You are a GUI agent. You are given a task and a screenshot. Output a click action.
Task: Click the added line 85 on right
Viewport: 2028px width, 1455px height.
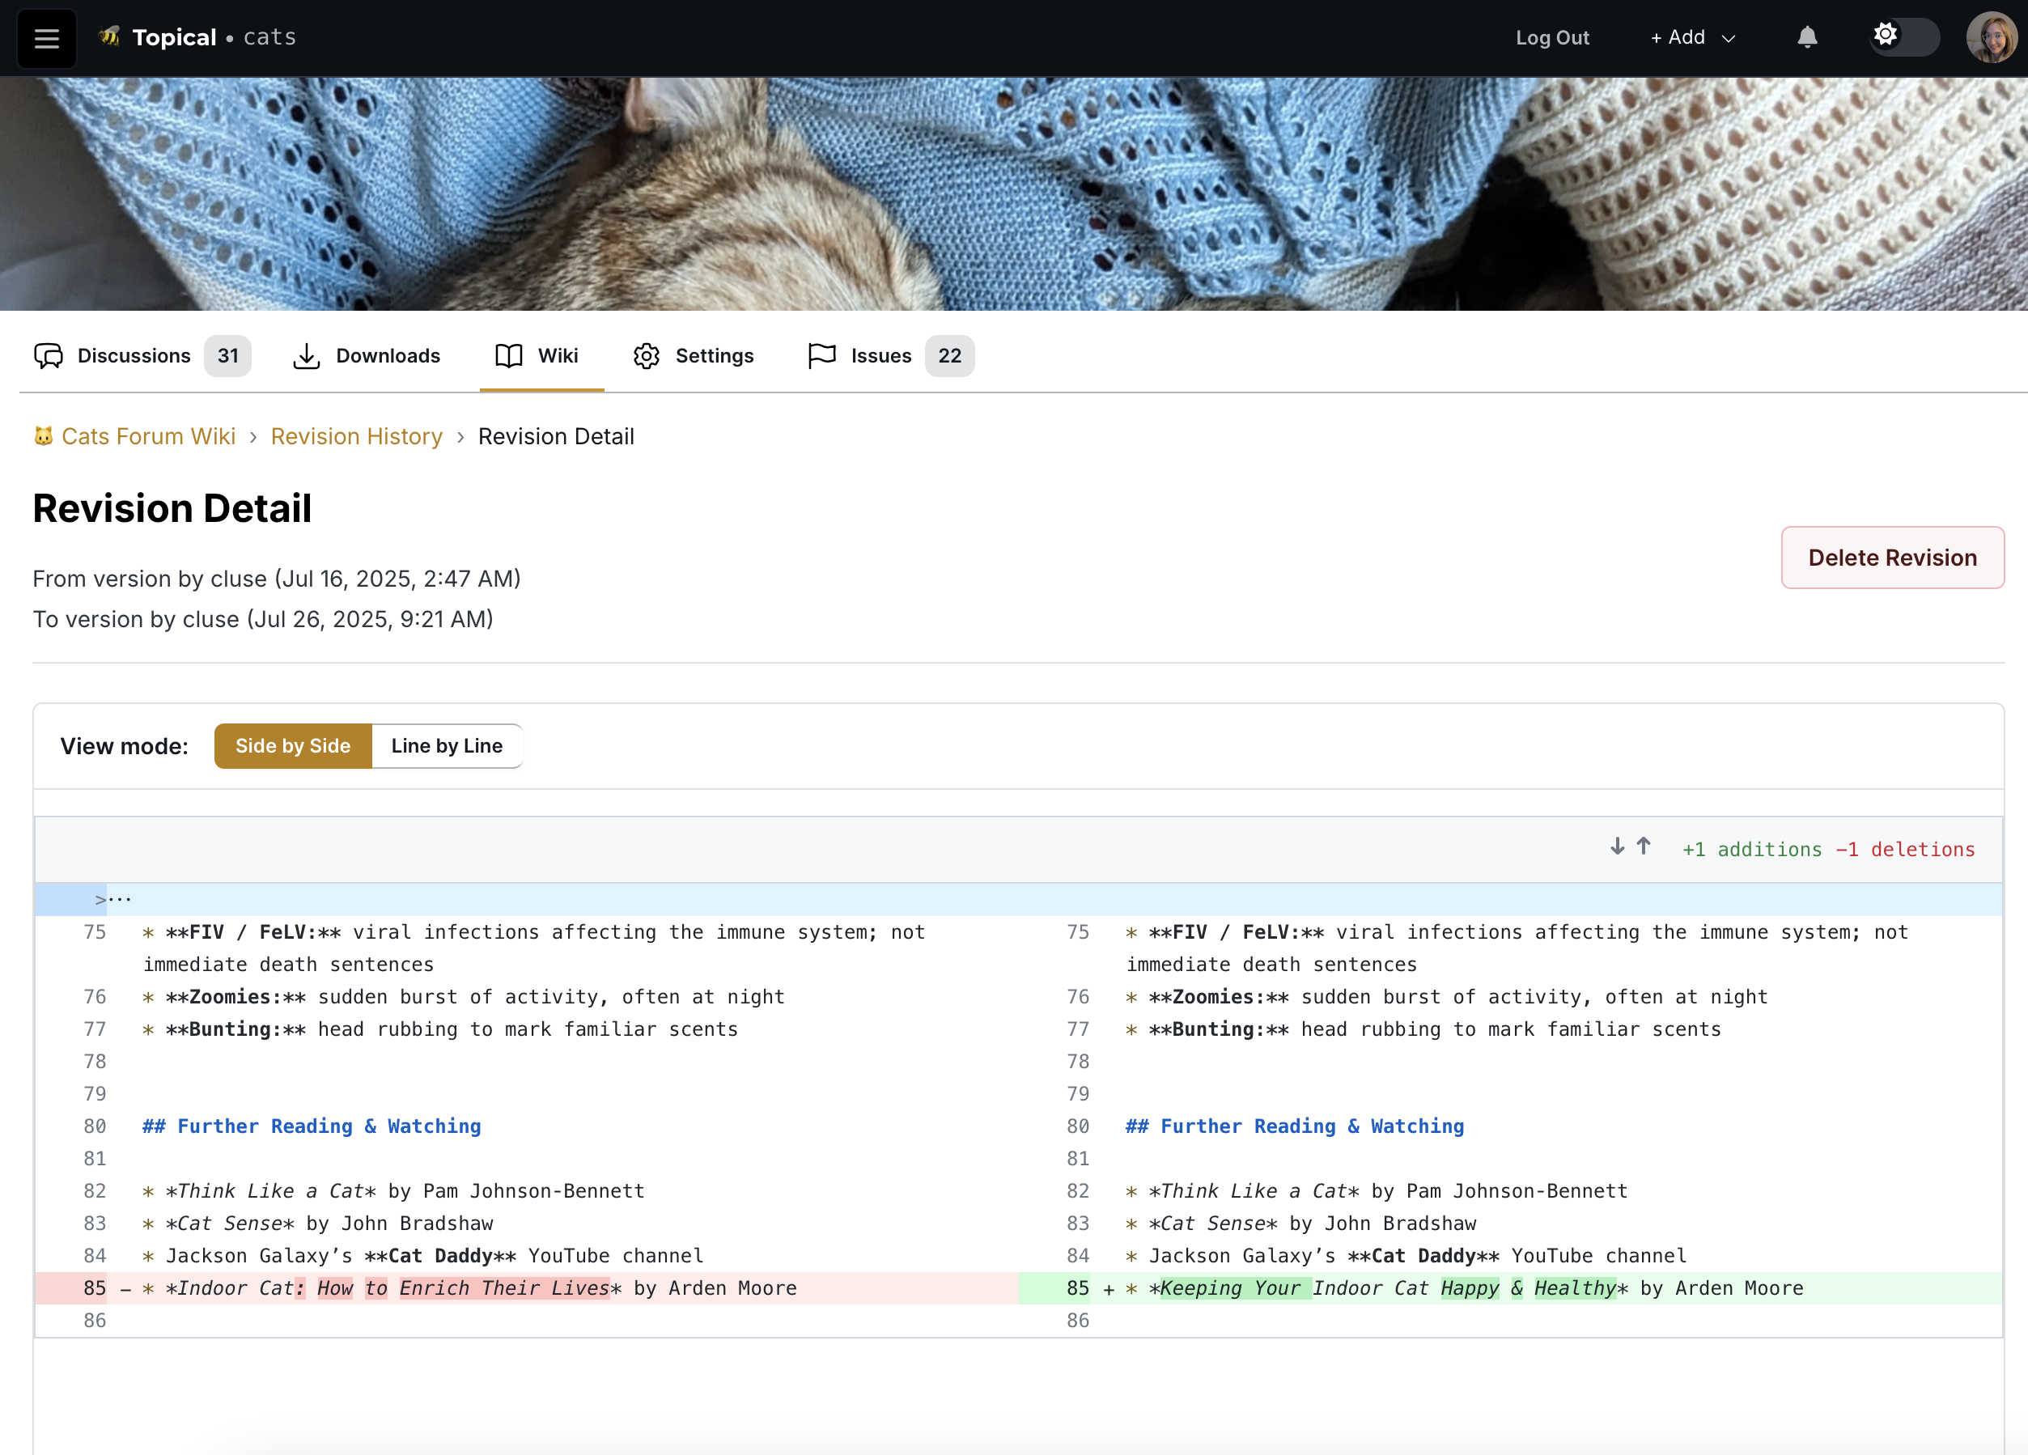[x=1509, y=1287]
